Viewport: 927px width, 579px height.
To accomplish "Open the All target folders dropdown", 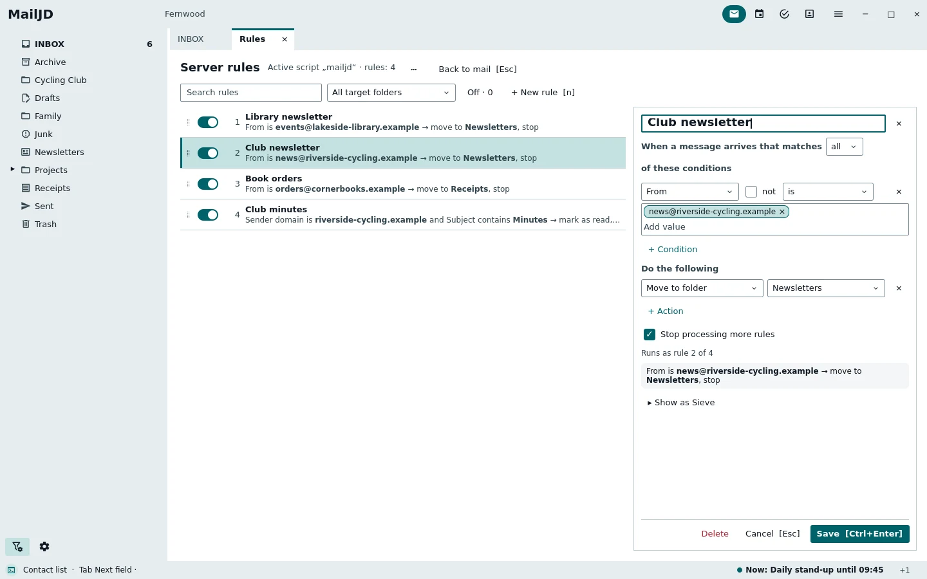I will pyautogui.click(x=391, y=93).
